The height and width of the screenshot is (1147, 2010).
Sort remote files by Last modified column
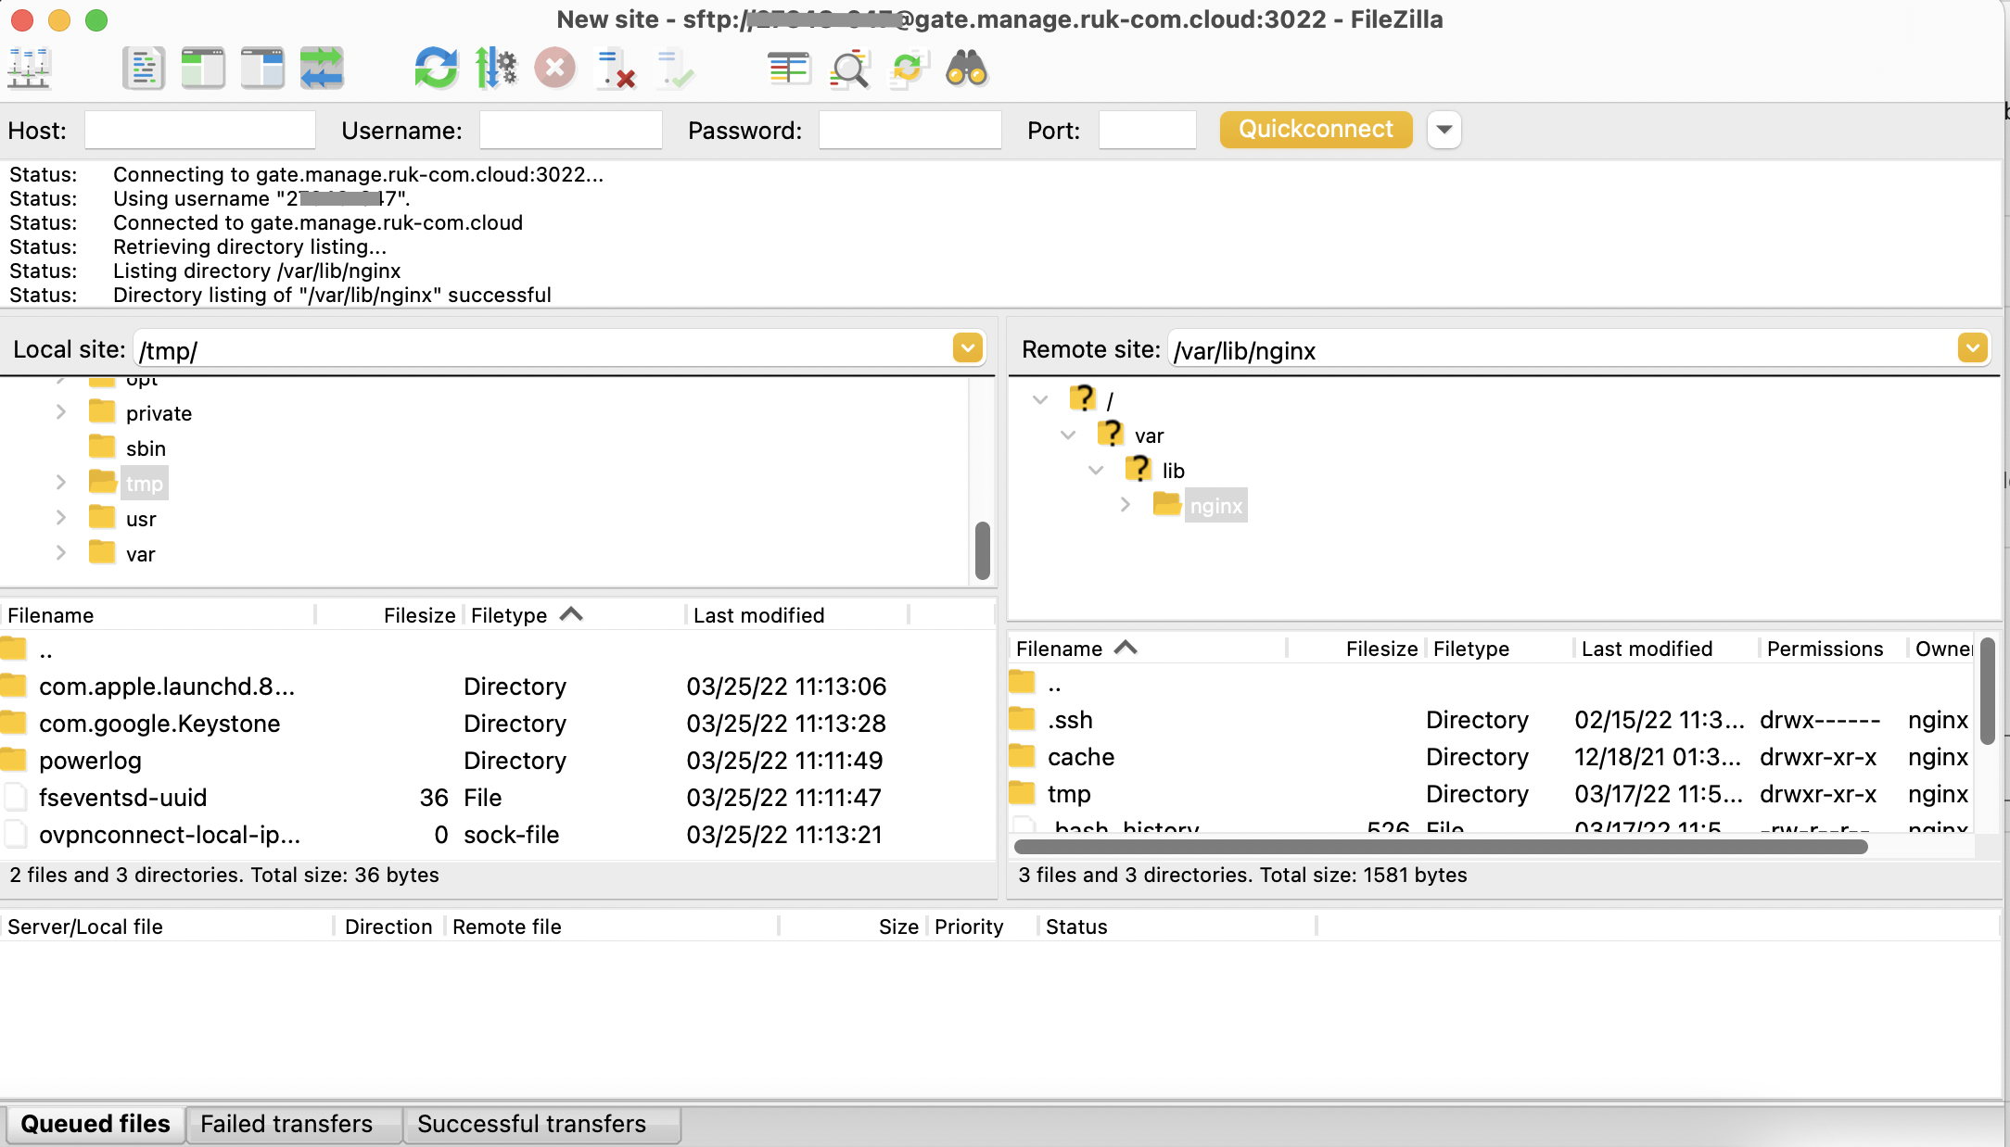coord(1667,649)
